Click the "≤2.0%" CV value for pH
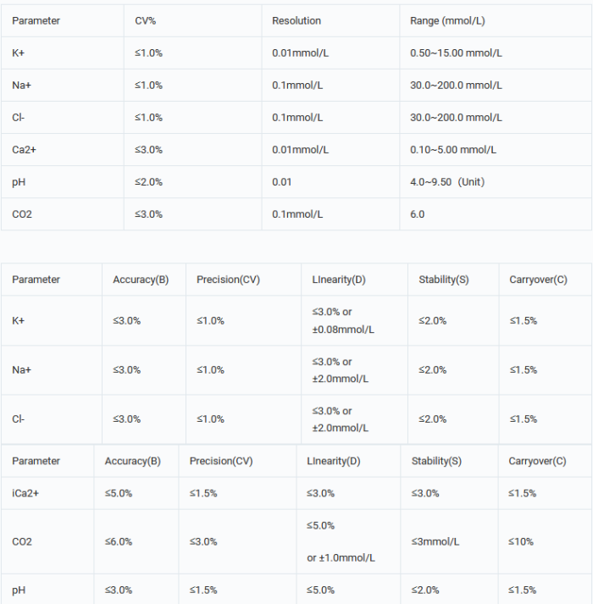Viewport: 593px width, 604px height. coord(148,182)
